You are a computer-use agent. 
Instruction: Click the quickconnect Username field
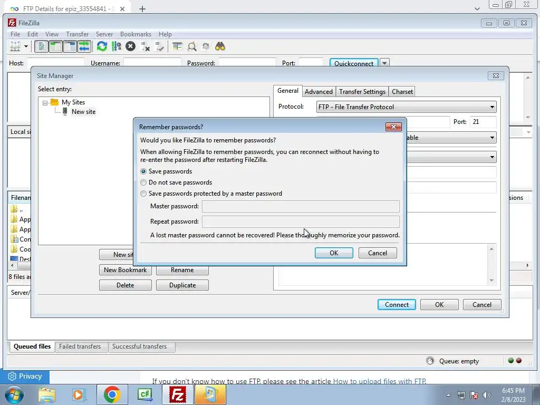[x=152, y=63]
